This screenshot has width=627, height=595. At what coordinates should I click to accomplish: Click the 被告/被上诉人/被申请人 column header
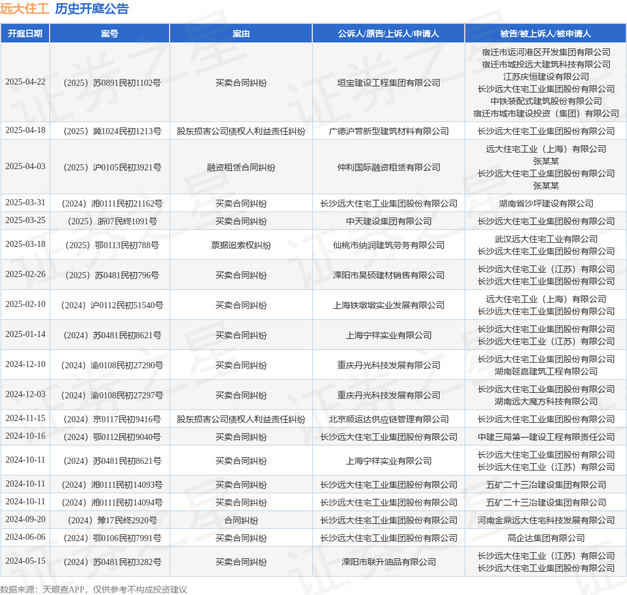coord(546,34)
